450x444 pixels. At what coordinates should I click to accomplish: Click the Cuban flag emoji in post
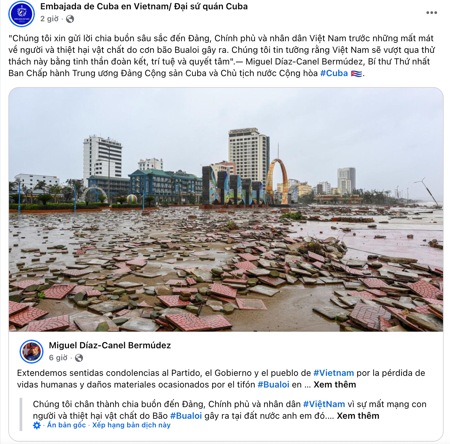pyautogui.click(x=356, y=73)
